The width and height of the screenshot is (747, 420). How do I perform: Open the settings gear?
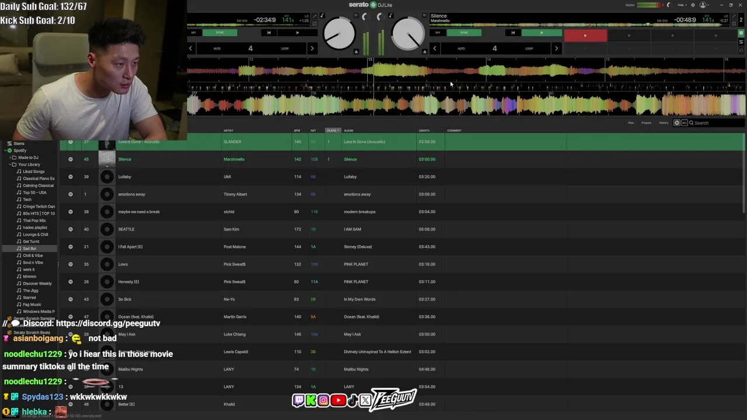tap(693, 5)
